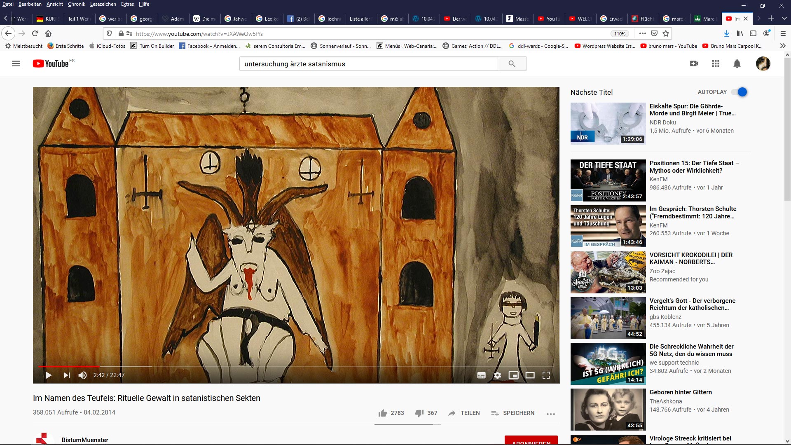
Task: Open the account avatar menu
Action: (x=763, y=64)
